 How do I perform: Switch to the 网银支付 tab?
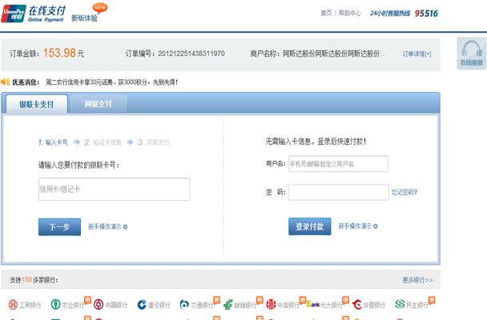[x=104, y=104]
